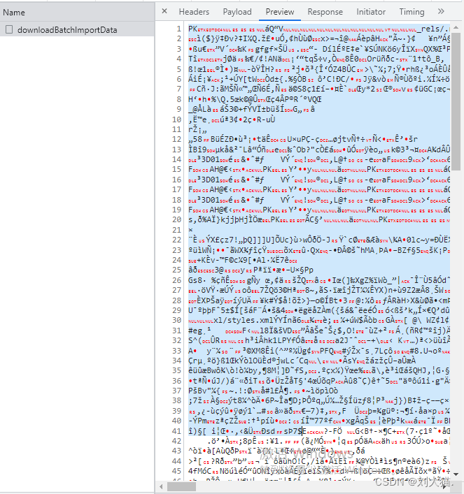The width and height of the screenshot is (464, 494).
Task: Click line number 1 in preview
Action: point(179,29)
